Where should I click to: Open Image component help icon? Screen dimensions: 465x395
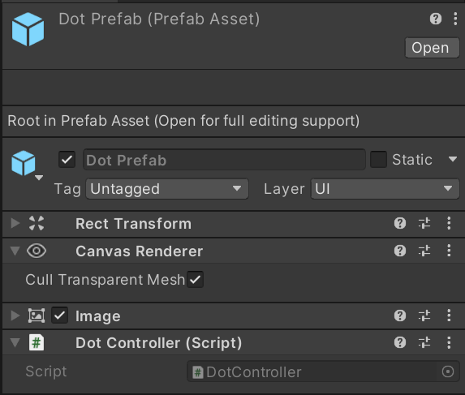(400, 316)
